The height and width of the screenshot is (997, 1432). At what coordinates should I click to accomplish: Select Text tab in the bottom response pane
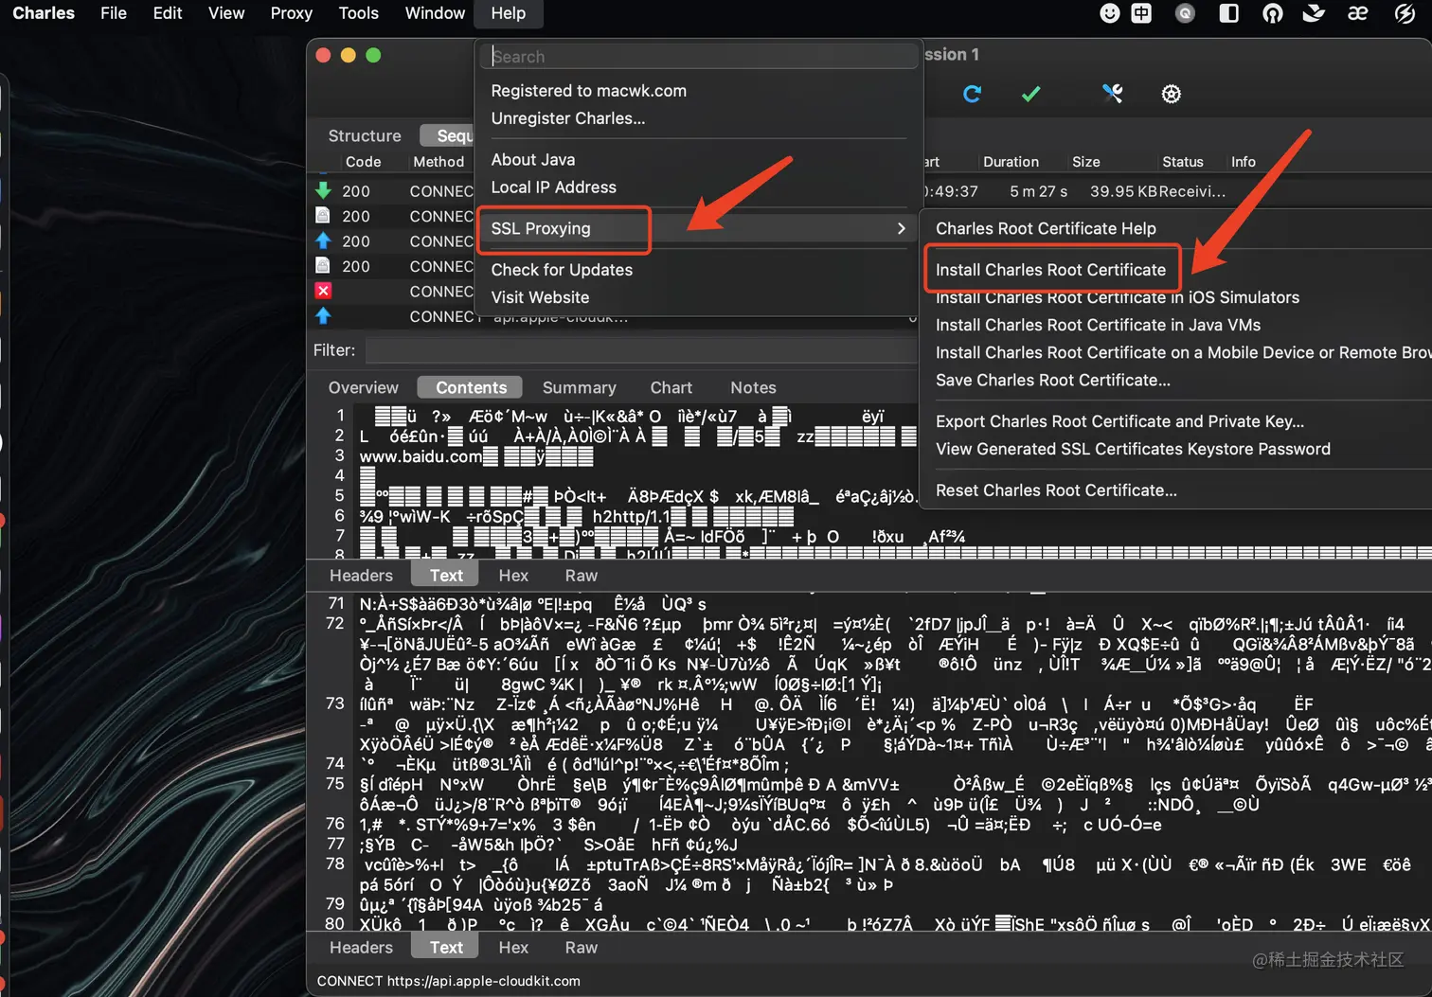pos(446,948)
